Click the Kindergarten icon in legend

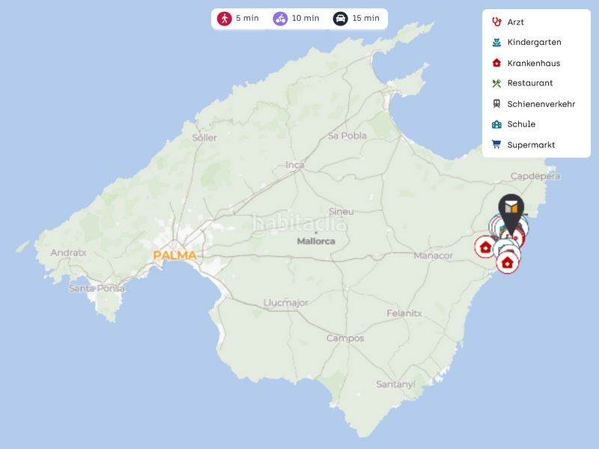click(x=496, y=43)
